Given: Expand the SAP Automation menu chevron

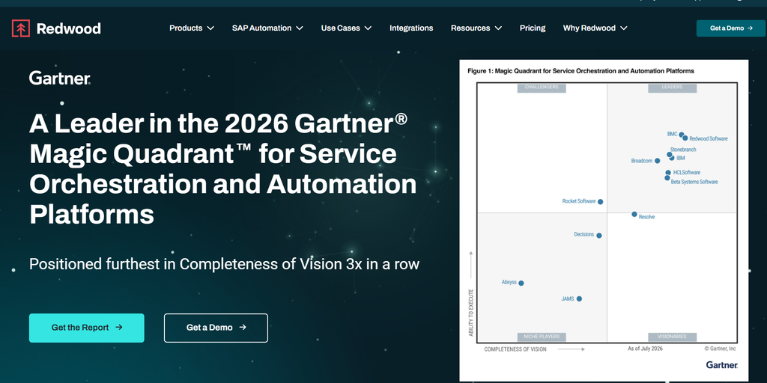Looking at the screenshot, I should 300,28.
